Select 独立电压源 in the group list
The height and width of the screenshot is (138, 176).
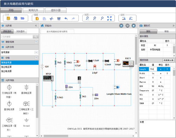click(20, 67)
